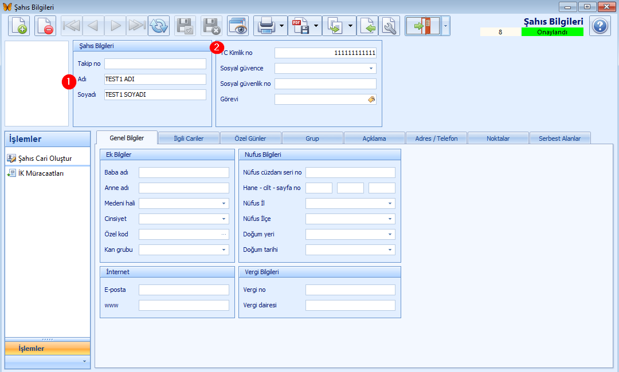Click the Baba adı input field
619x372 pixels.
[184, 173]
